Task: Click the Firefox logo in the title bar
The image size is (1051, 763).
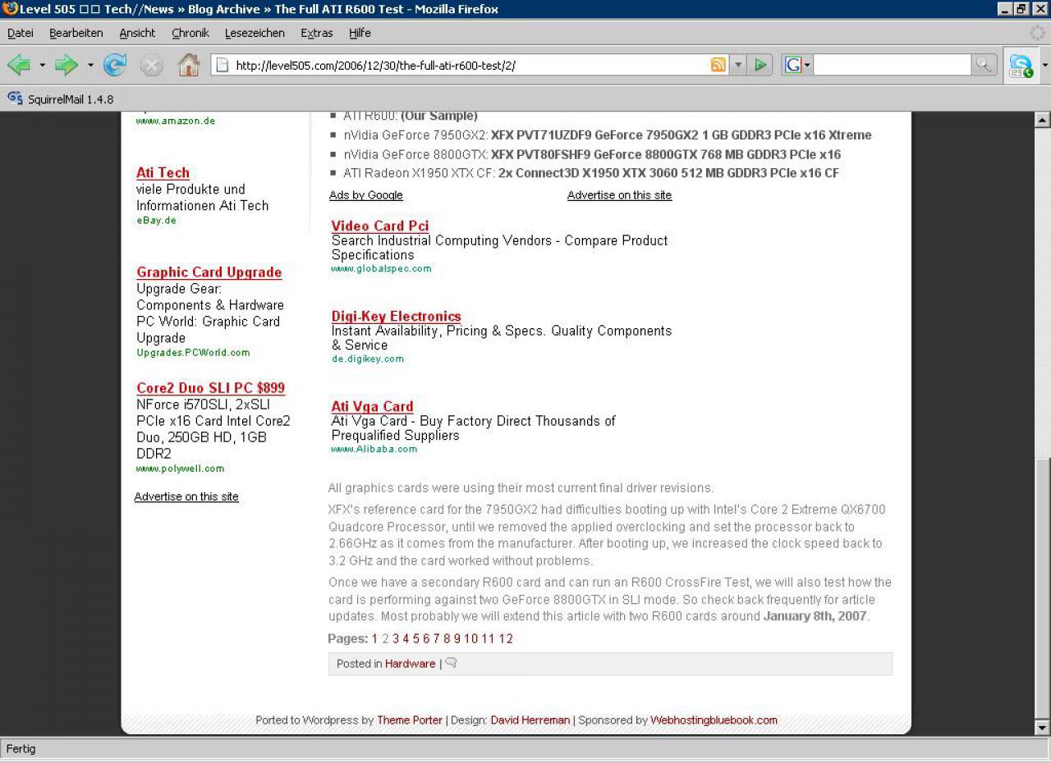Action: pos(10,9)
